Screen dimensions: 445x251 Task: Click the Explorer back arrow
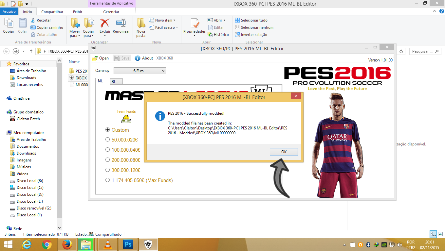[x=6, y=51]
